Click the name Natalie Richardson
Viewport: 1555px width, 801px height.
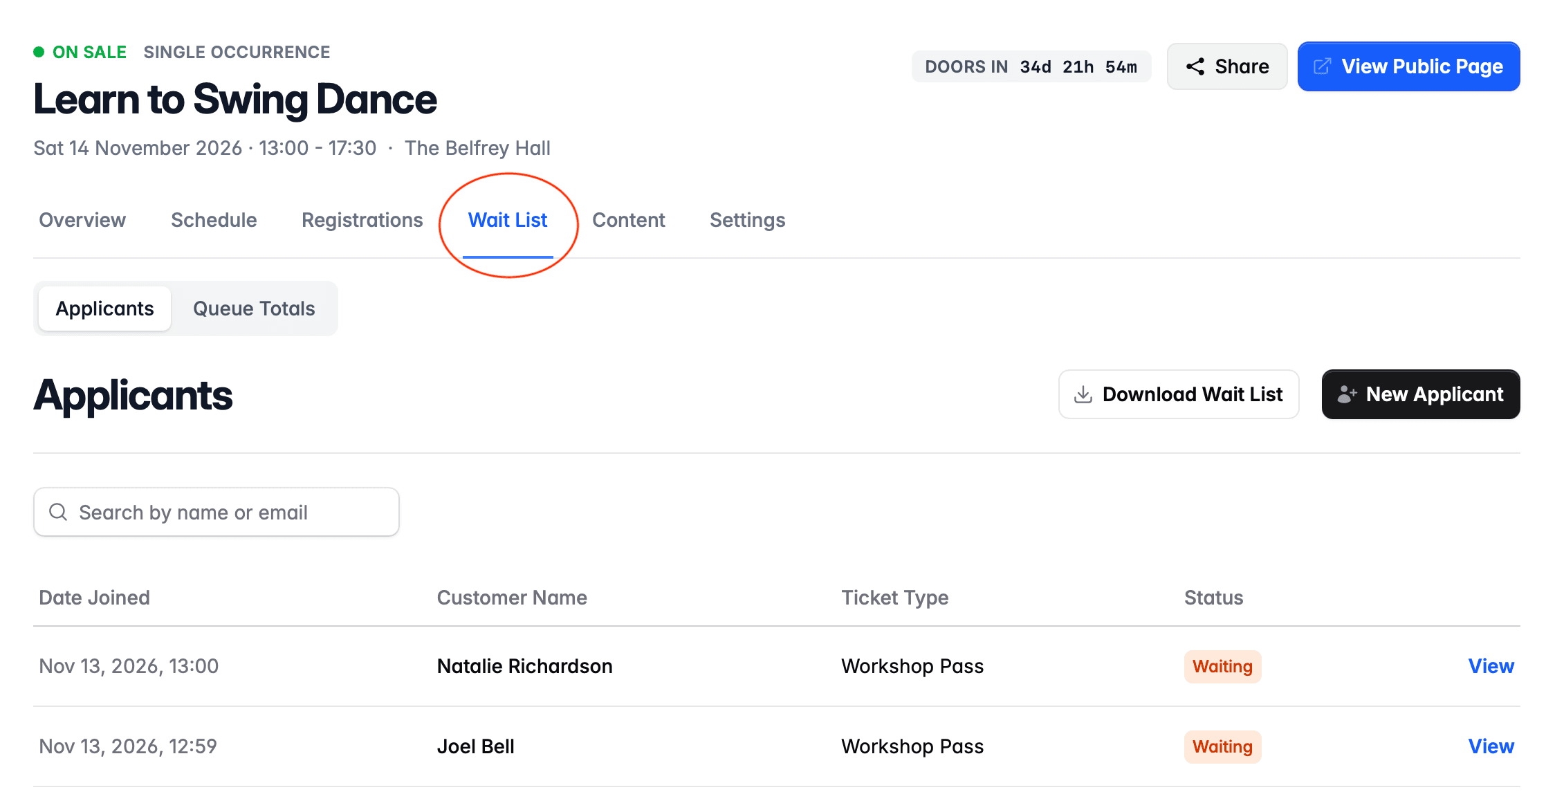pyautogui.click(x=525, y=666)
